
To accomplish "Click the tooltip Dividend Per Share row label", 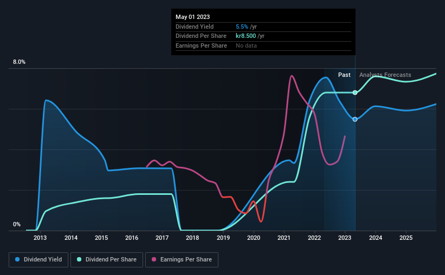I will pyautogui.click(x=201, y=36).
